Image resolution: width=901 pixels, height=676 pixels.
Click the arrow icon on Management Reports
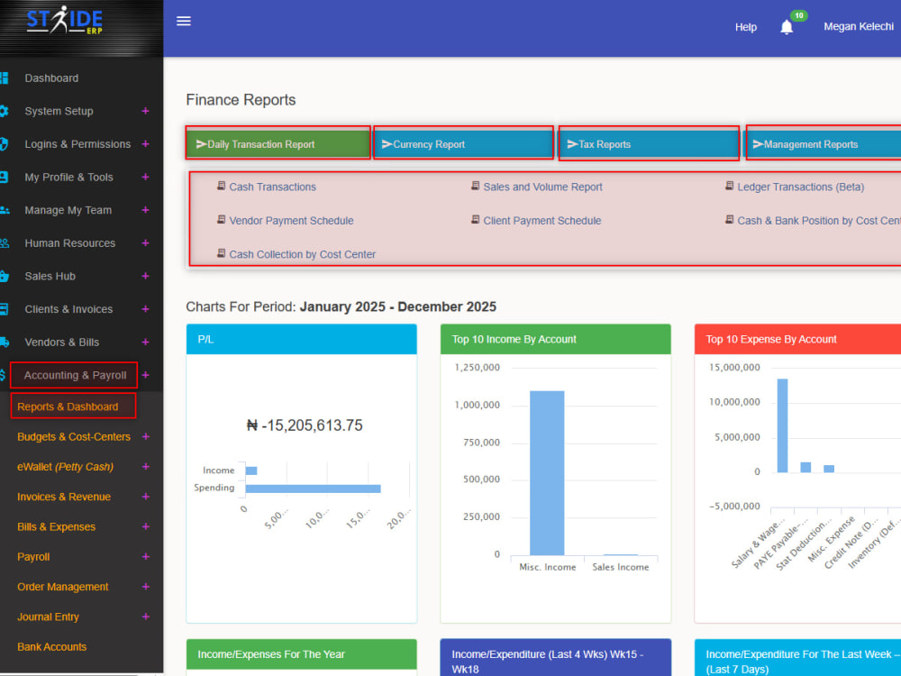(x=758, y=144)
